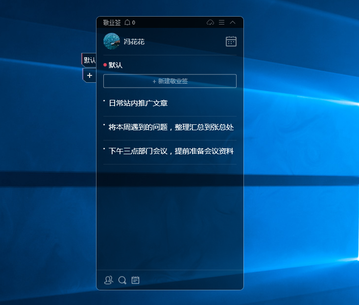The height and width of the screenshot is (305, 359).
Task: Click the 默认 category heading
Action: pos(116,65)
